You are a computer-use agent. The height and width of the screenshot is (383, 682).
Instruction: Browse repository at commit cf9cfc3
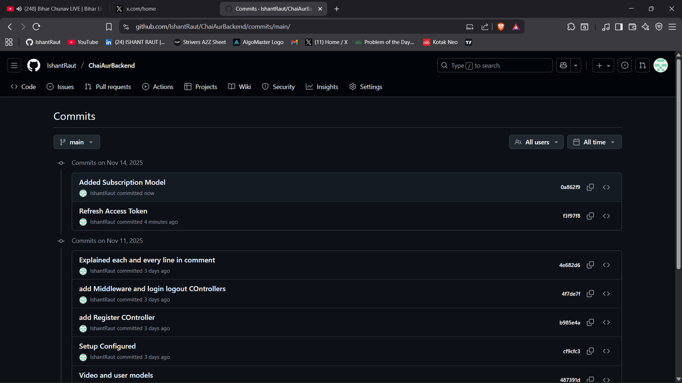606,351
